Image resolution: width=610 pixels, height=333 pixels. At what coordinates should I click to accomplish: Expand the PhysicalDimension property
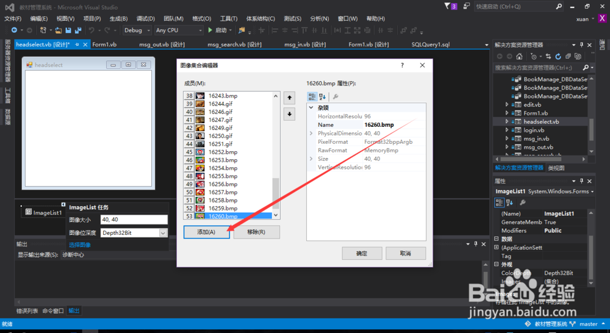(x=311, y=134)
